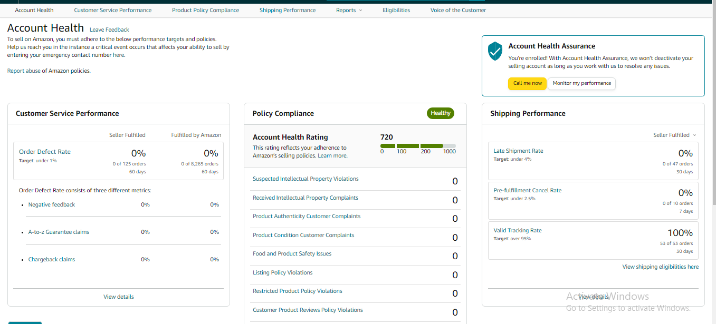716x324 pixels.
Task: Click the Account Health Rating progress bar
Action: [417, 146]
